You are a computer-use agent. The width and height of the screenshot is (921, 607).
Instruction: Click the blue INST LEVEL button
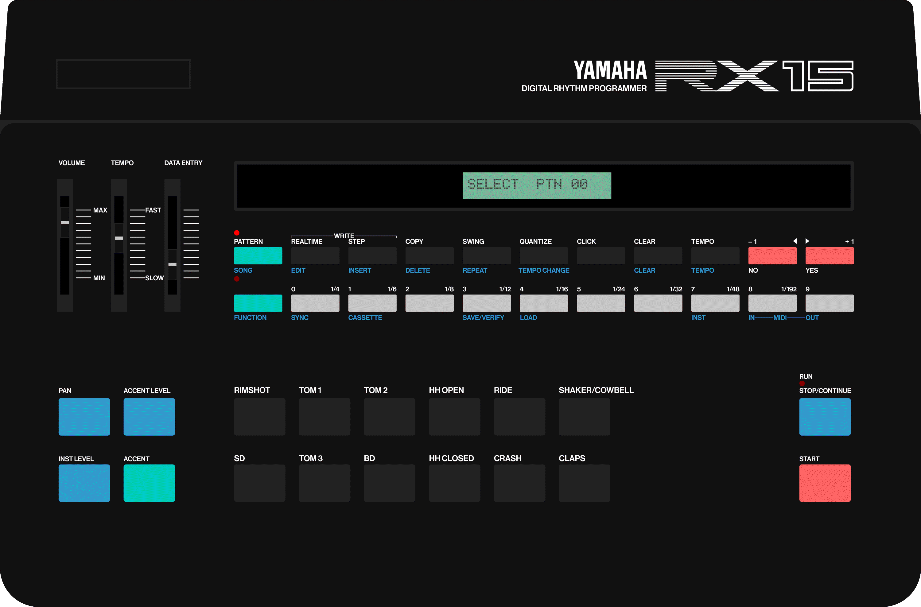click(x=84, y=483)
